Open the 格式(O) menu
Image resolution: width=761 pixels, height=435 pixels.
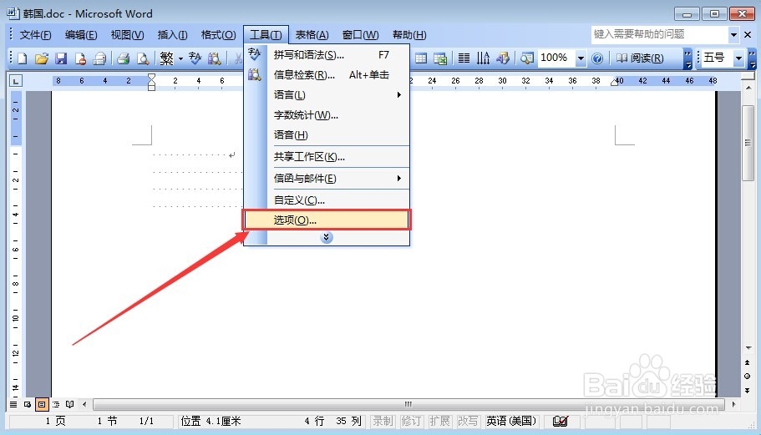(x=218, y=35)
